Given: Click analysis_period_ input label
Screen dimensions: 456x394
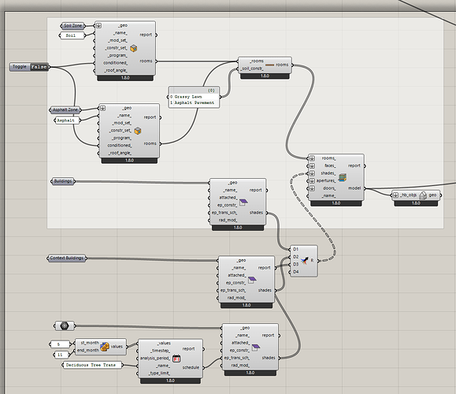Looking at the screenshot, I should [155, 359].
